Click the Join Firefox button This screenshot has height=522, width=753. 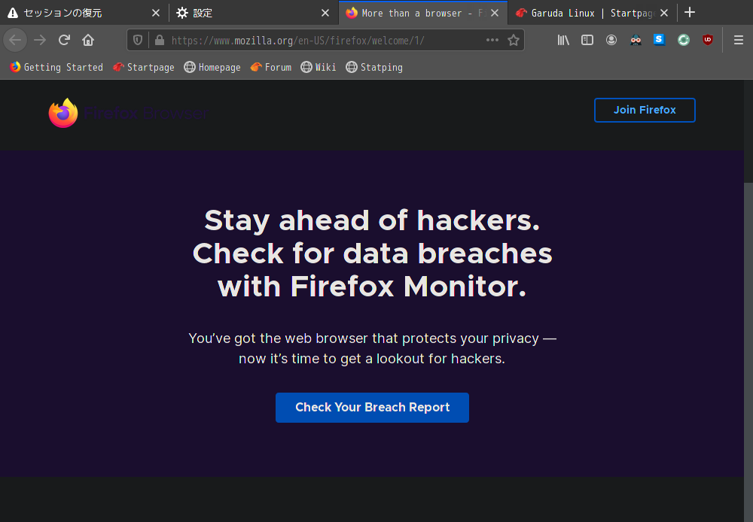[645, 110]
